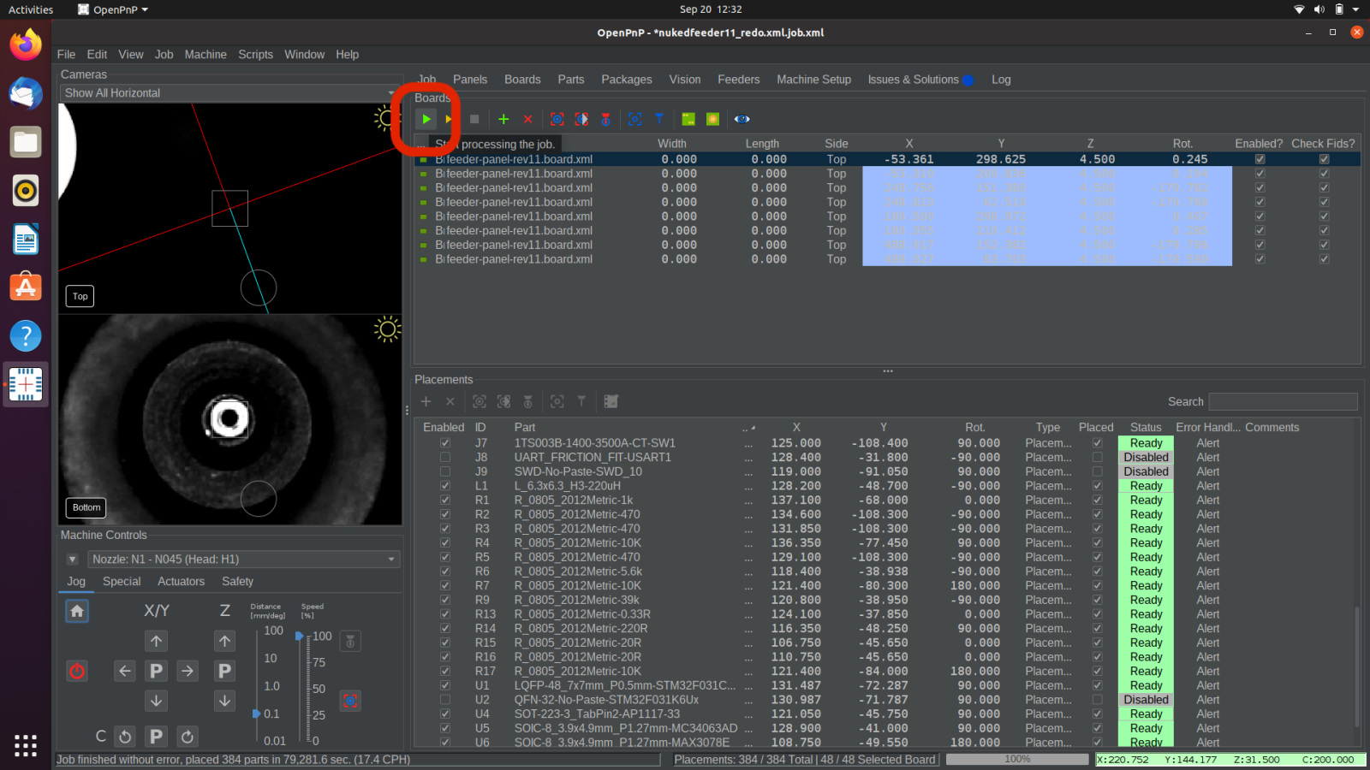The width and height of the screenshot is (1370, 770).
Task: Toggle Check Fids? for first board row
Action: (1324, 159)
